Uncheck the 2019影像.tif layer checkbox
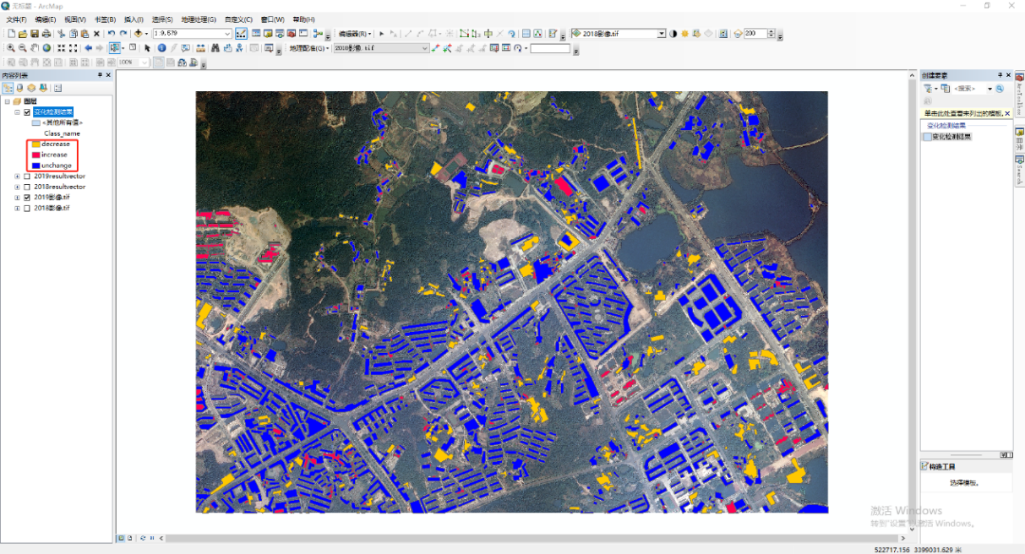This screenshot has height=554, width=1025. pyautogui.click(x=27, y=198)
